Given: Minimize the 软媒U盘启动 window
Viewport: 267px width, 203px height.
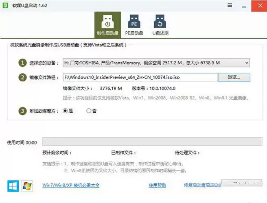Looking at the screenshot, I should pos(244,7).
